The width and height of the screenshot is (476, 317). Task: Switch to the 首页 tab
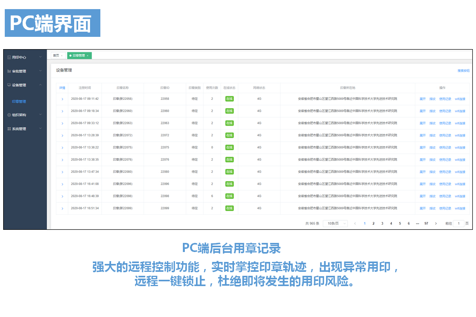tap(56, 56)
